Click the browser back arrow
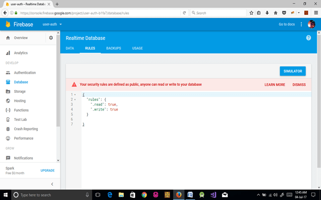Image resolution: width=321 pixels, height=200 pixels. pyautogui.click(x=5, y=13)
